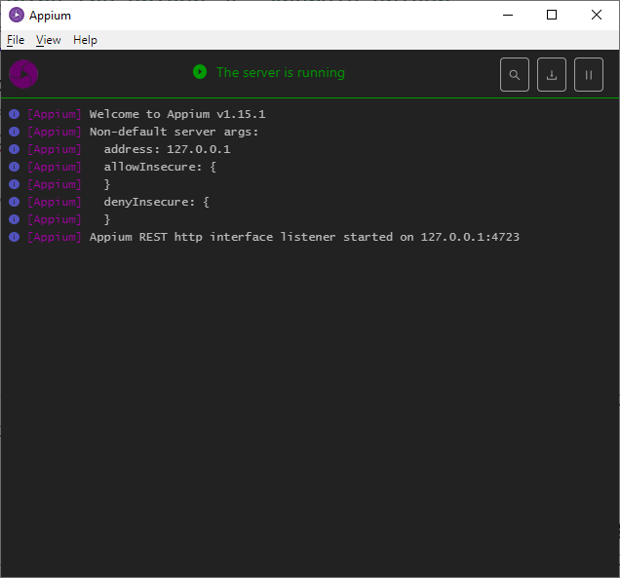Minimize the Appium window

[508, 15]
